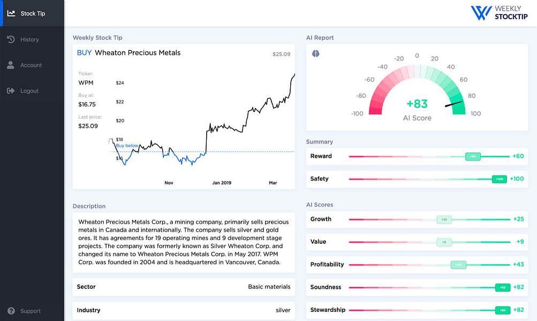Image resolution: width=537 pixels, height=321 pixels.
Task: Click the $16.75 buy-at value
Action: 87,104
